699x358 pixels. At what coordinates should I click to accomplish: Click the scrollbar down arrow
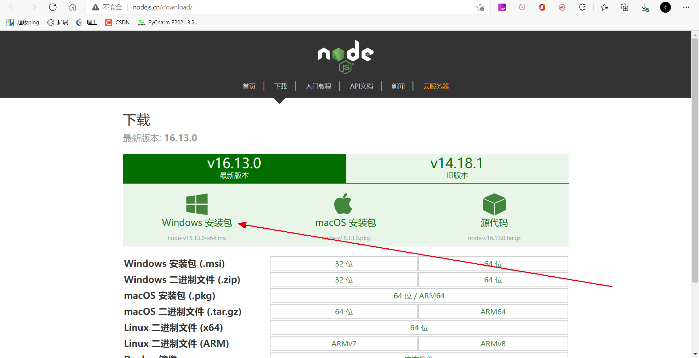pos(695,354)
